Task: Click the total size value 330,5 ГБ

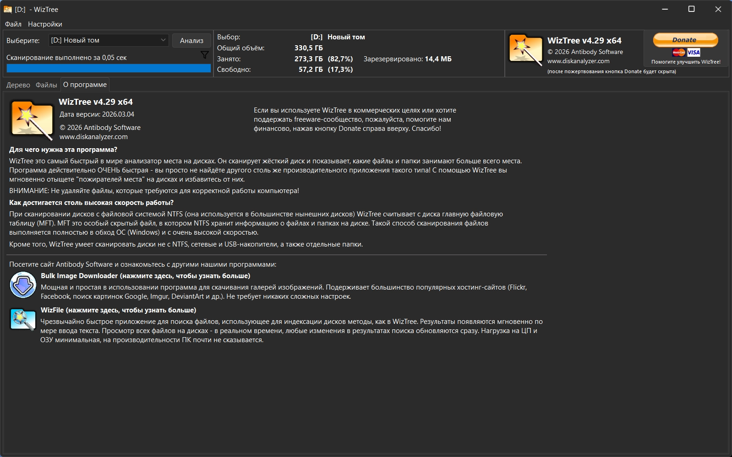Action: tap(309, 48)
